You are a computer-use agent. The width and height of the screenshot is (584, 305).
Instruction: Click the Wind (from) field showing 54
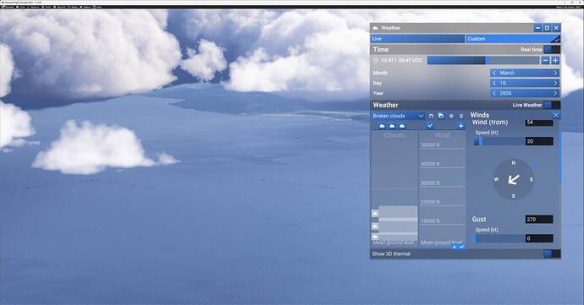[539, 123]
